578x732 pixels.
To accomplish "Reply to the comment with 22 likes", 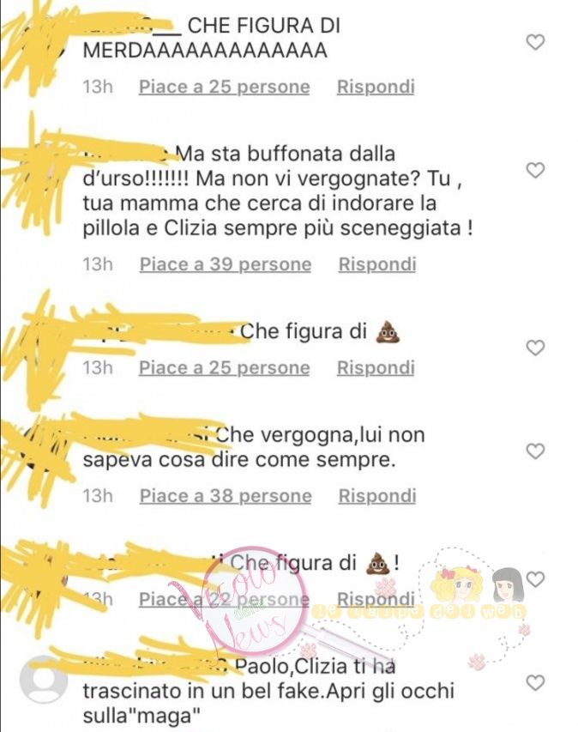I will click(x=376, y=599).
